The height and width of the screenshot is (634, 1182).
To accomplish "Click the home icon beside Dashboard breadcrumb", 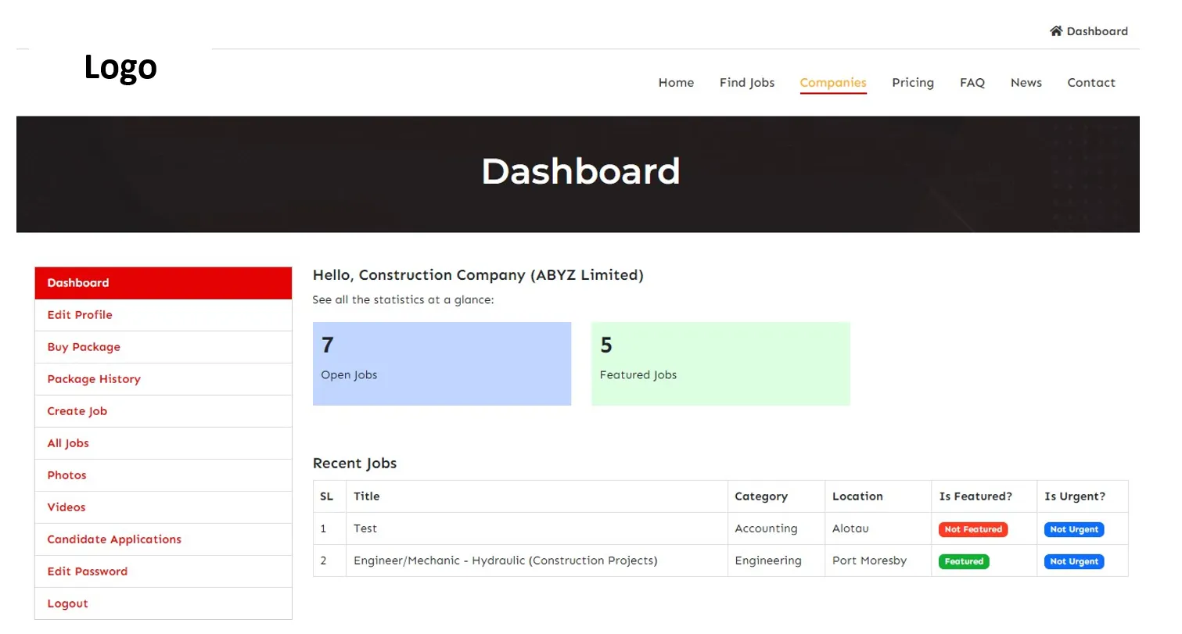I will click(1056, 30).
